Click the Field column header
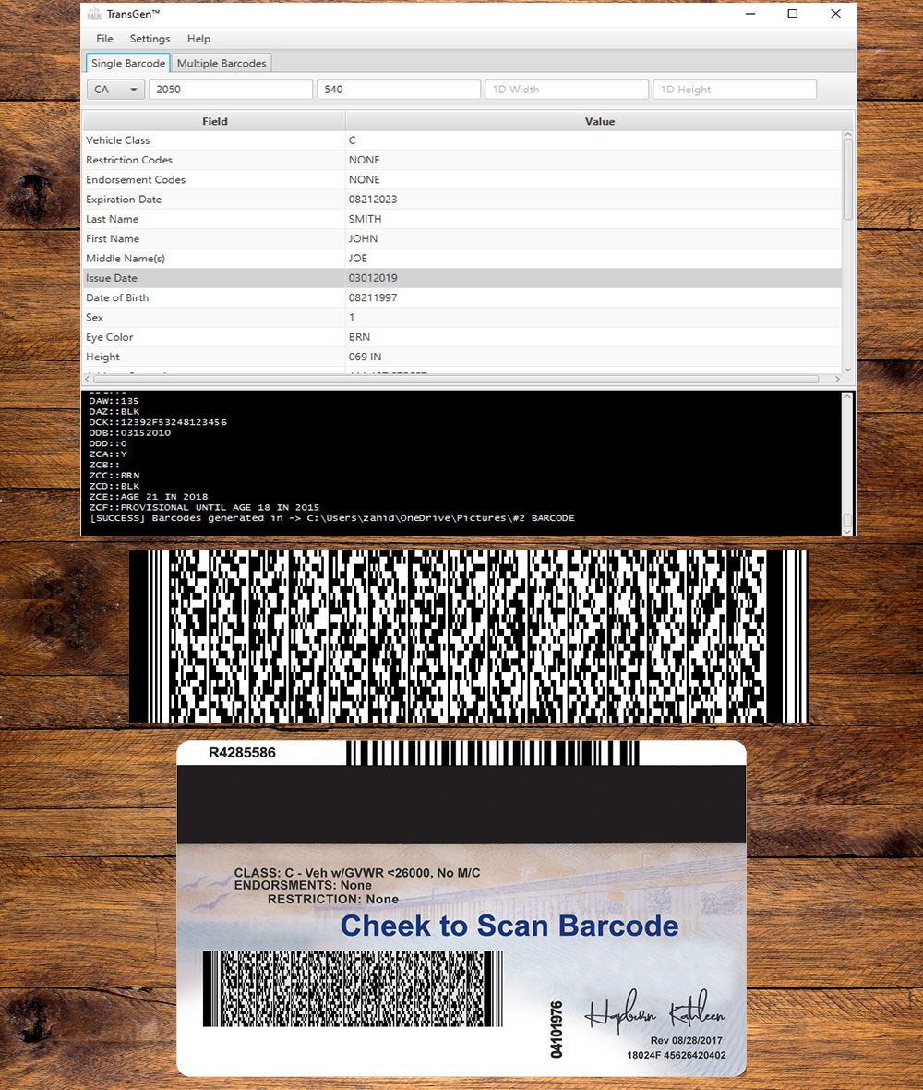 pos(215,122)
